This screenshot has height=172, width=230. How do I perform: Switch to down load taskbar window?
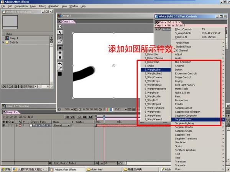coord(103,169)
